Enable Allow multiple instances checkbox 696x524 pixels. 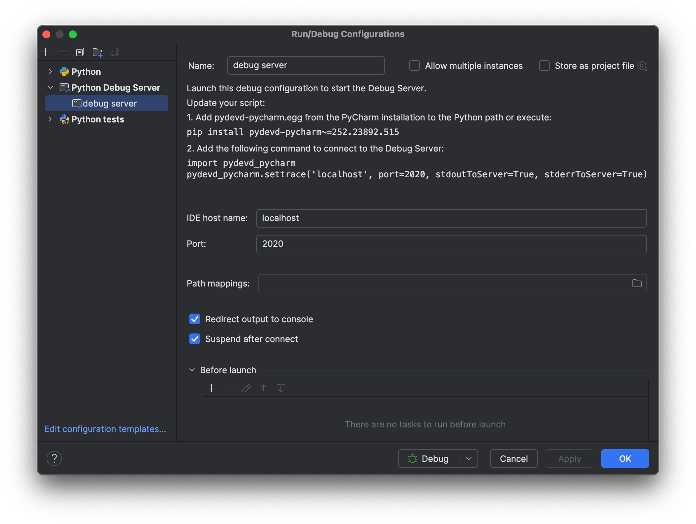click(x=415, y=66)
